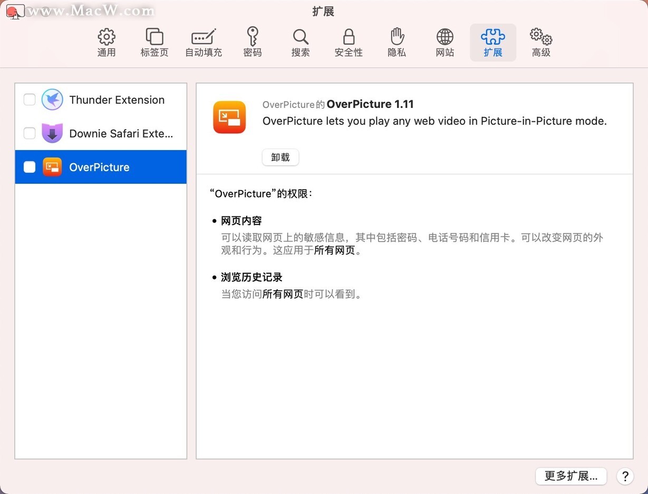The height and width of the screenshot is (494, 648).
Task: Click the OverPicture icon in the sidebar list
Action: click(52, 167)
